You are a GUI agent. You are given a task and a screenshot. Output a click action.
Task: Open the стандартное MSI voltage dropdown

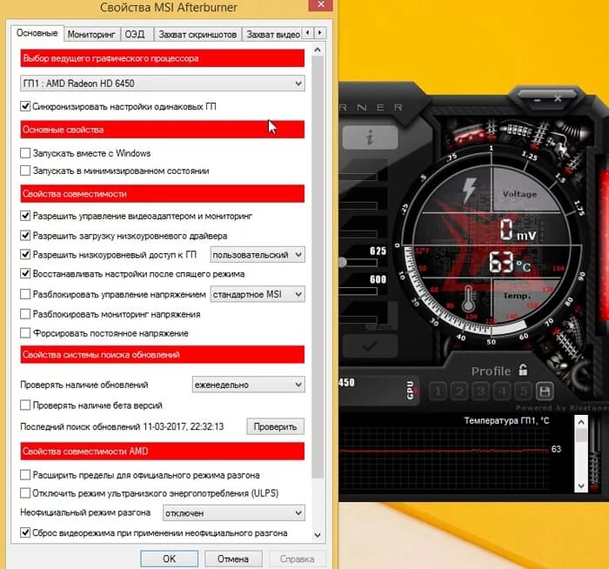(x=258, y=294)
